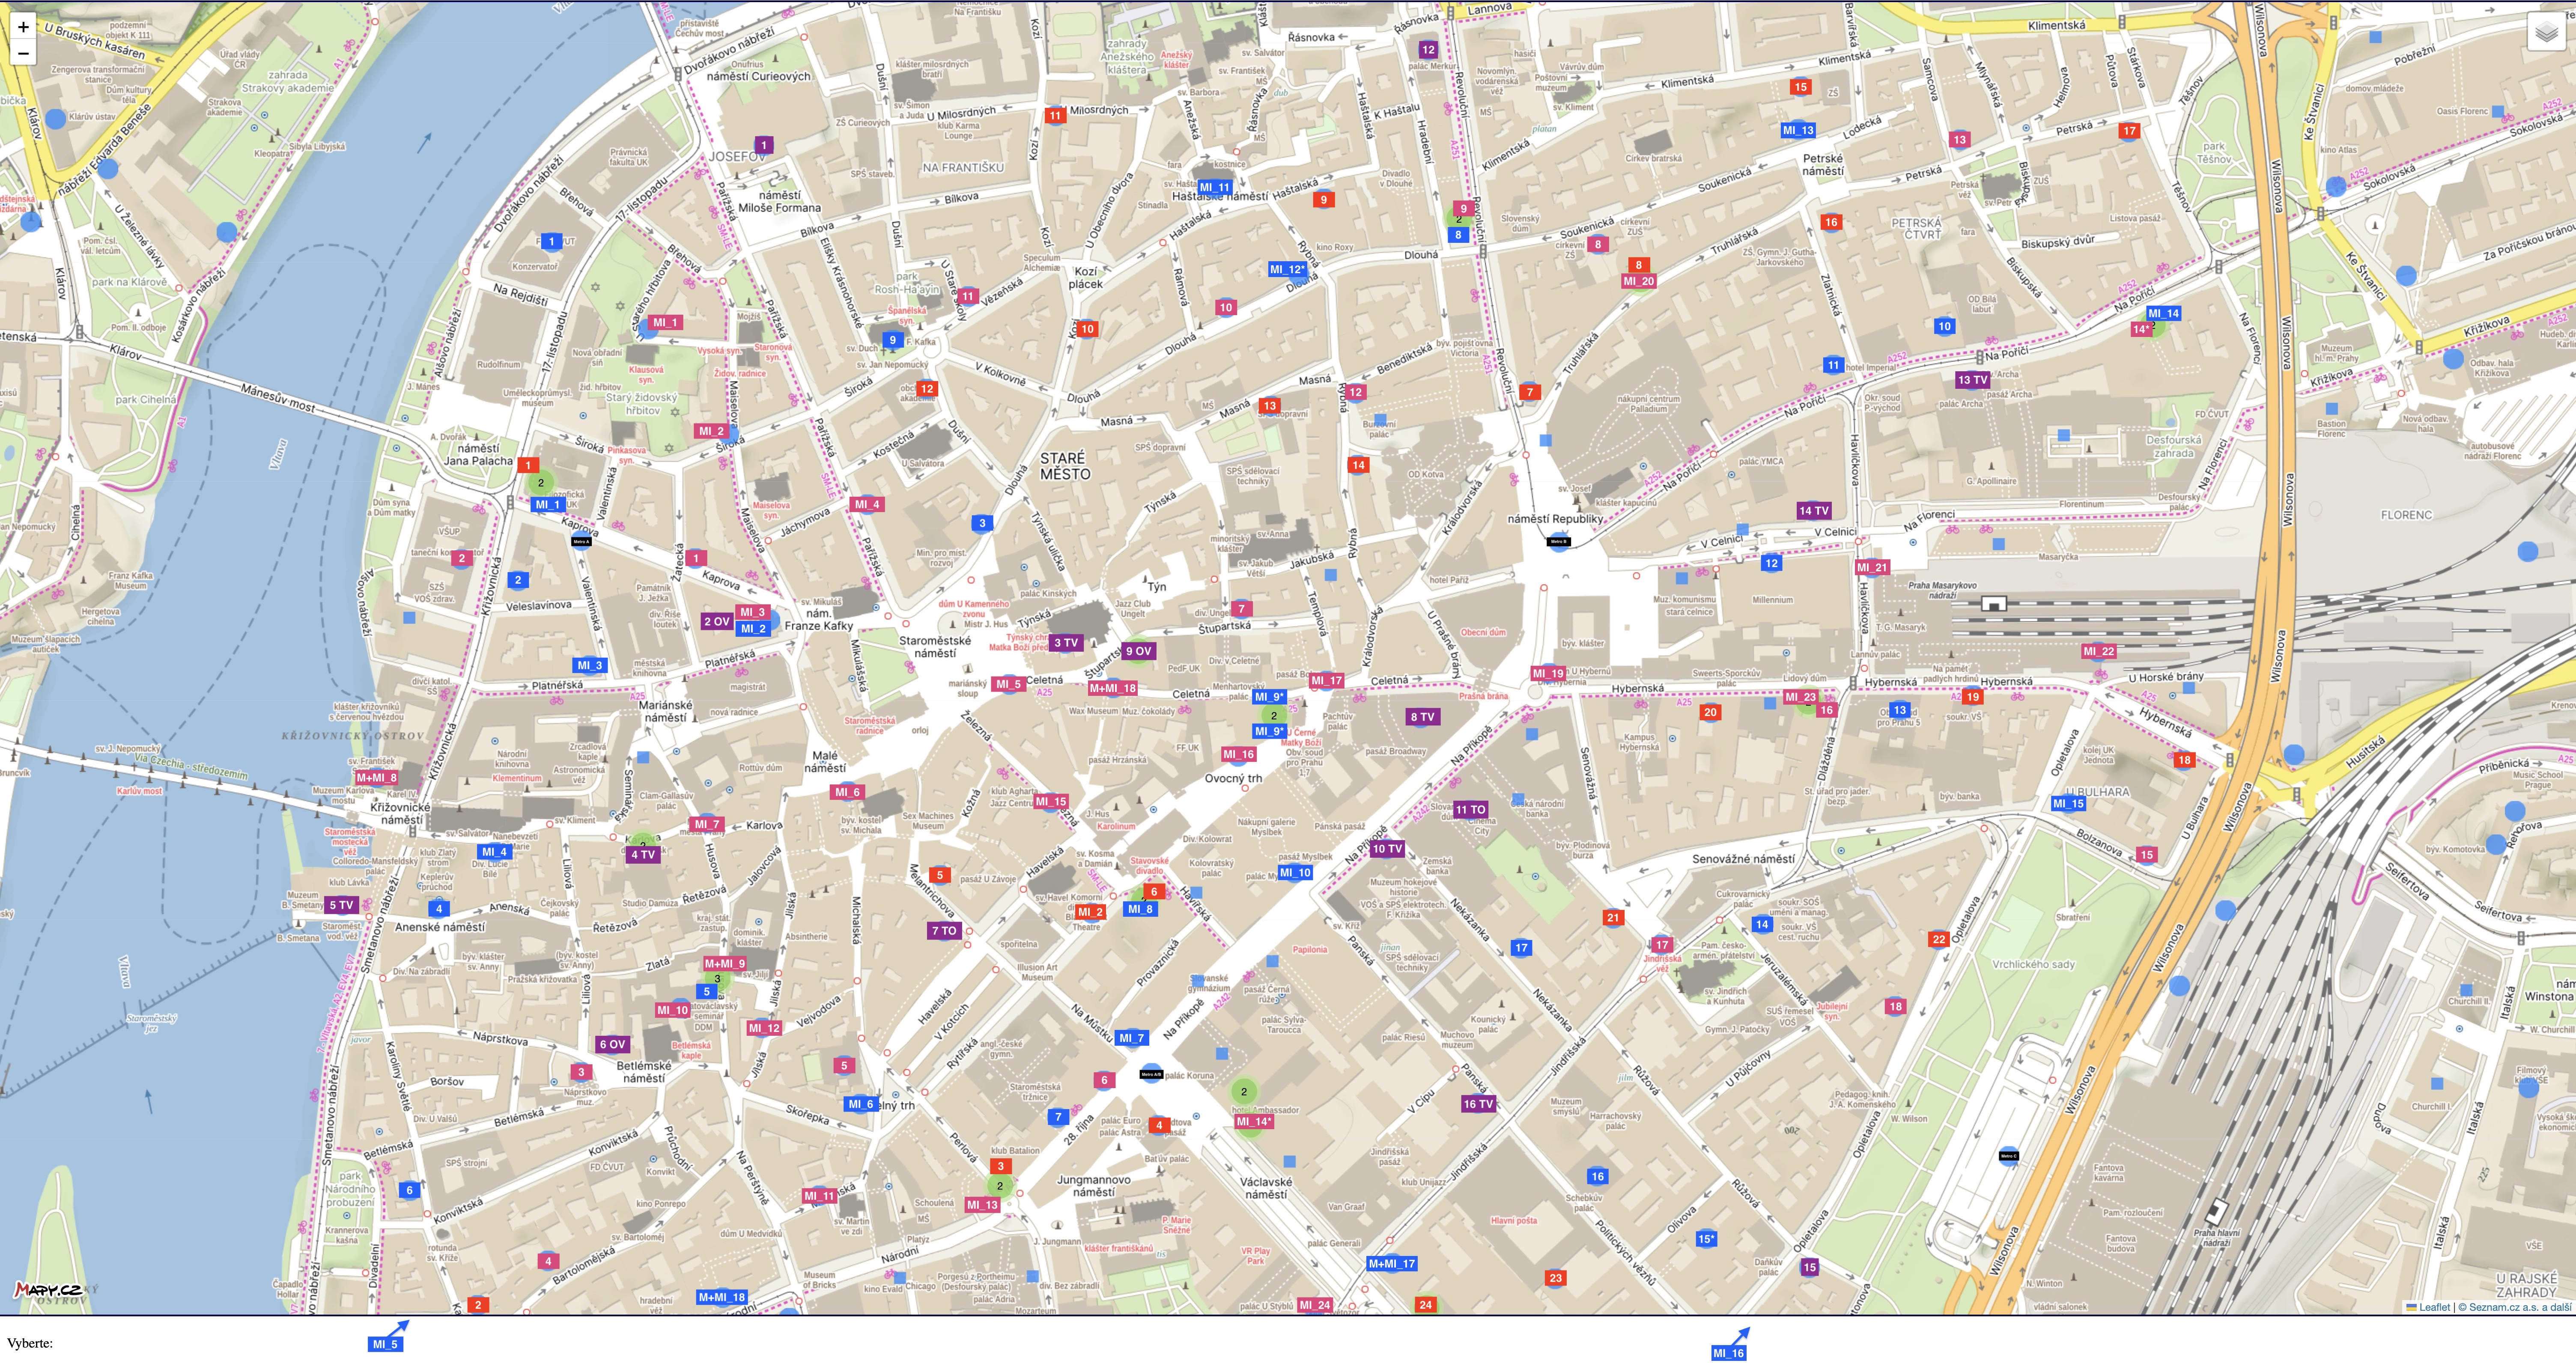Image resolution: width=2576 pixels, height=1363 pixels.
Task: Select the purple 5 TV marker
Action: 342,905
